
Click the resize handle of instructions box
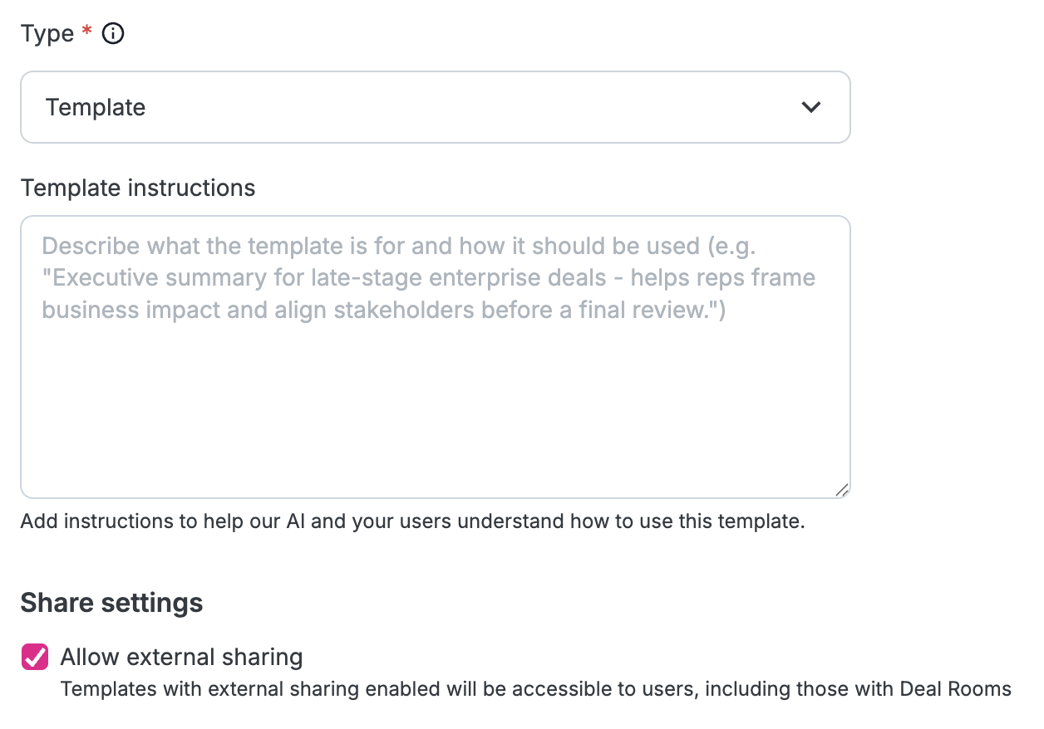tap(841, 490)
